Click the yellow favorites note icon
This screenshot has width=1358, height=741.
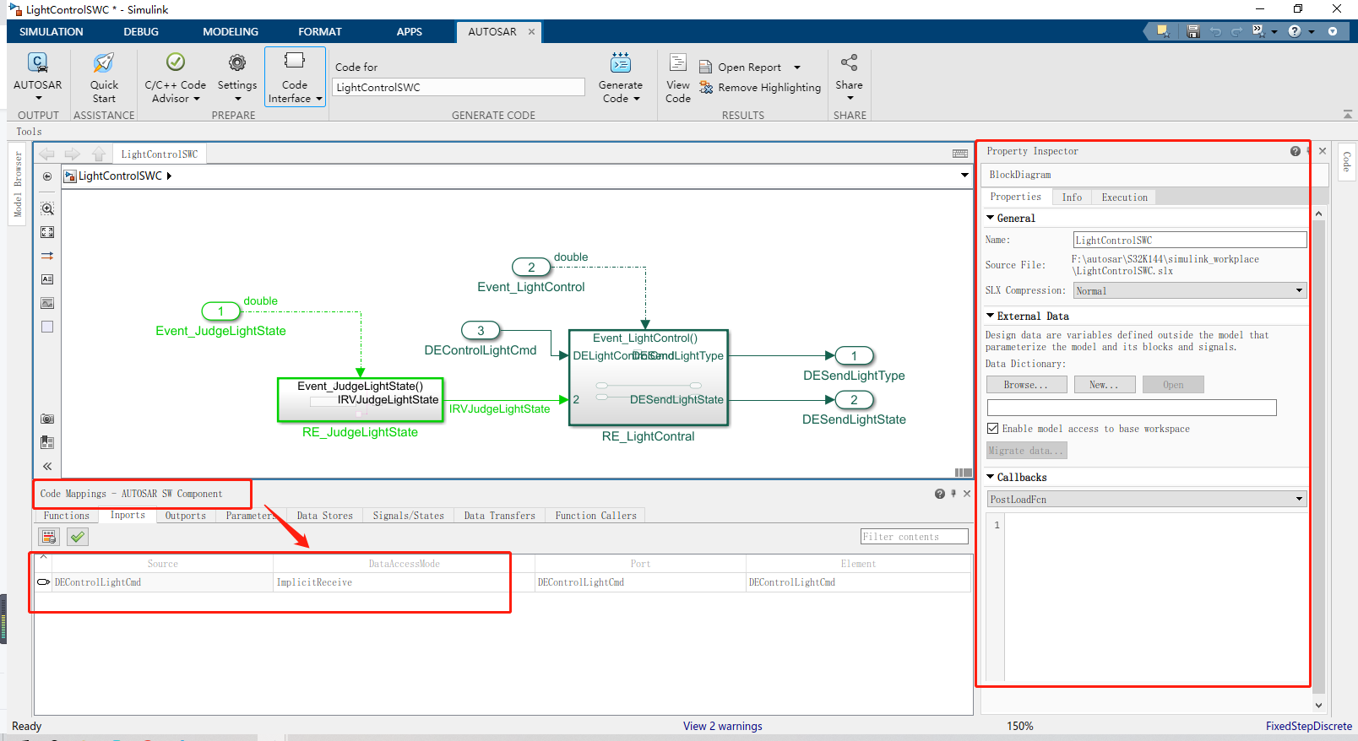point(1164,31)
